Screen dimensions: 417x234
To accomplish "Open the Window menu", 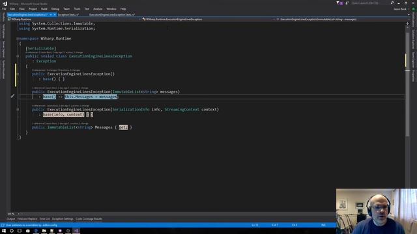I will click(111, 8).
